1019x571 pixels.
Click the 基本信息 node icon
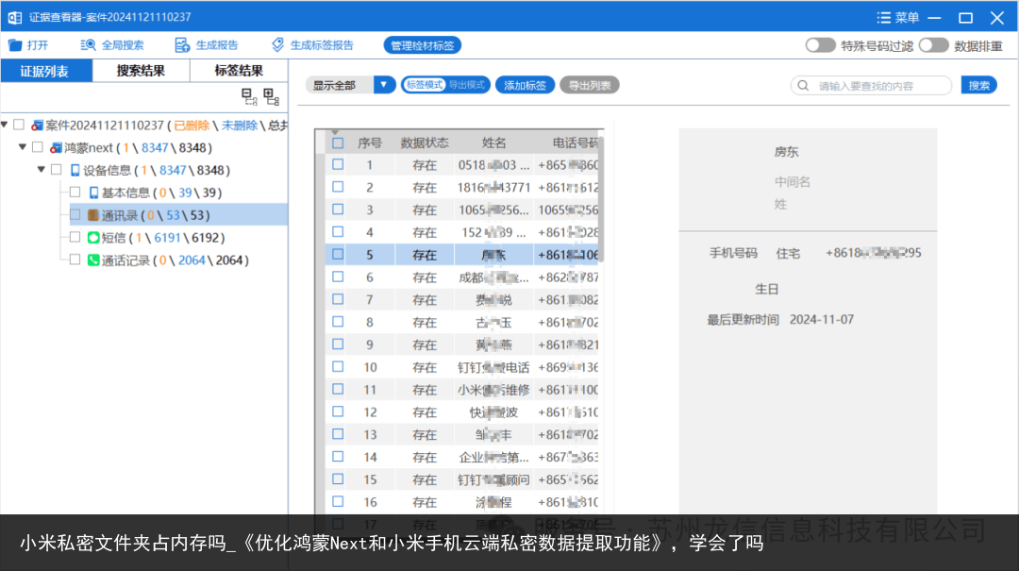(93, 193)
